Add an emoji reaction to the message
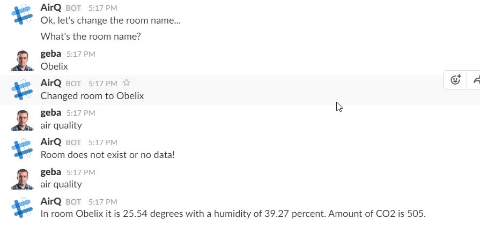This screenshot has height=226, width=480. coord(455,80)
